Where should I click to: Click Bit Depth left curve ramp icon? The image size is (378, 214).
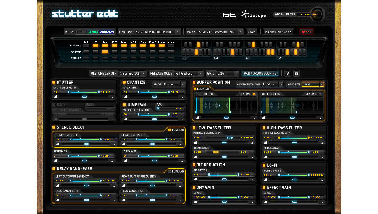[x=195, y=179]
